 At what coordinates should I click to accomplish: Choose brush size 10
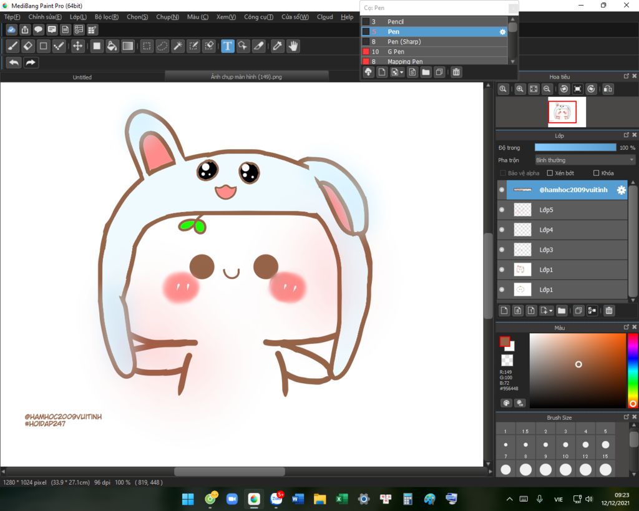pyautogui.click(x=565, y=469)
